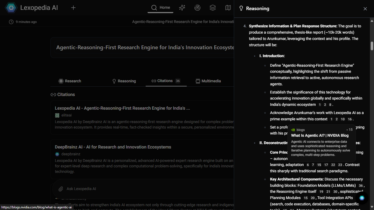Click the stacked layers icon in navigation
The width and height of the screenshot is (374, 210).
[x=213, y=8]
